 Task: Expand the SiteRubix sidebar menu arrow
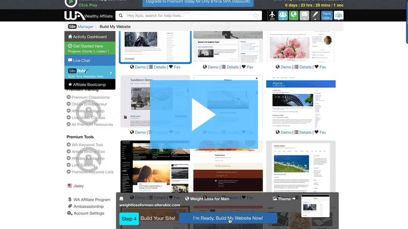(111, 73)
